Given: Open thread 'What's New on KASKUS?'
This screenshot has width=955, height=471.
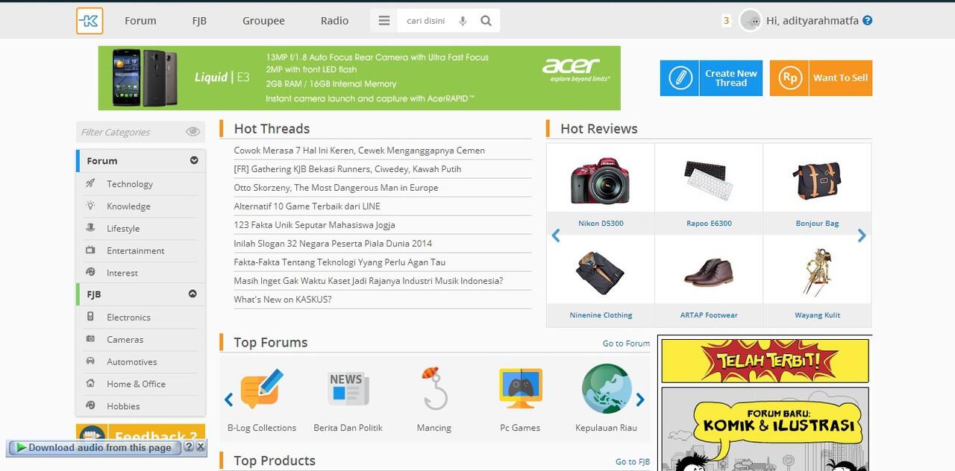Looking at the screenshot, I should 283,300.
